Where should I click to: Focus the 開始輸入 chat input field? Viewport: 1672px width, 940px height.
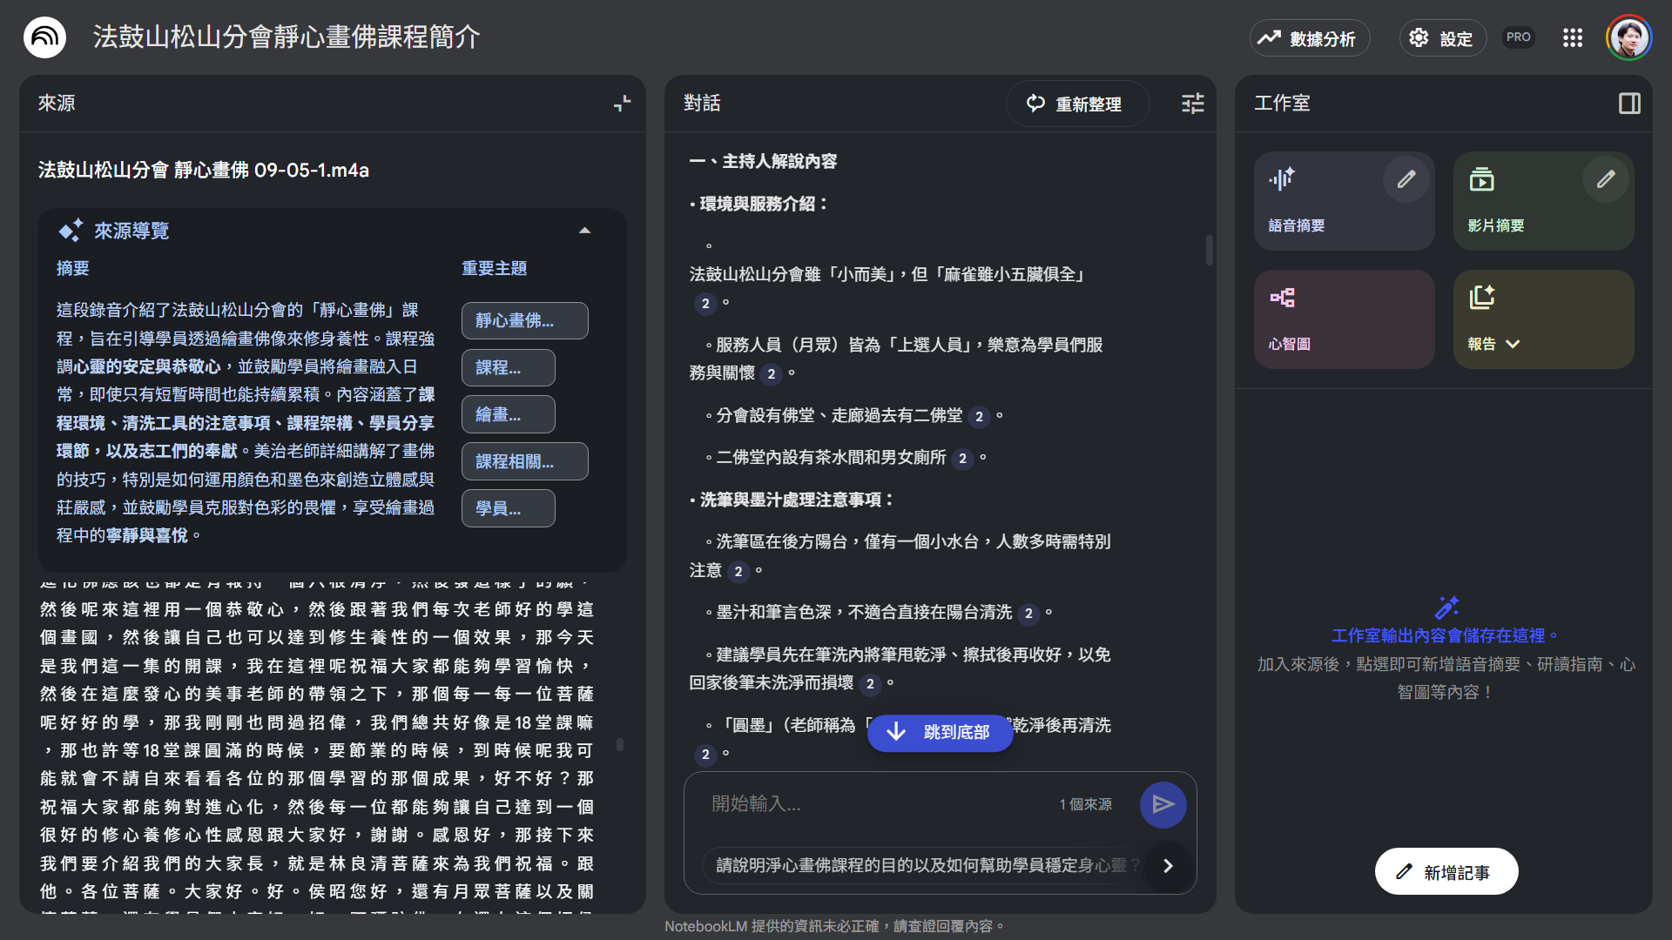(871, 804)
